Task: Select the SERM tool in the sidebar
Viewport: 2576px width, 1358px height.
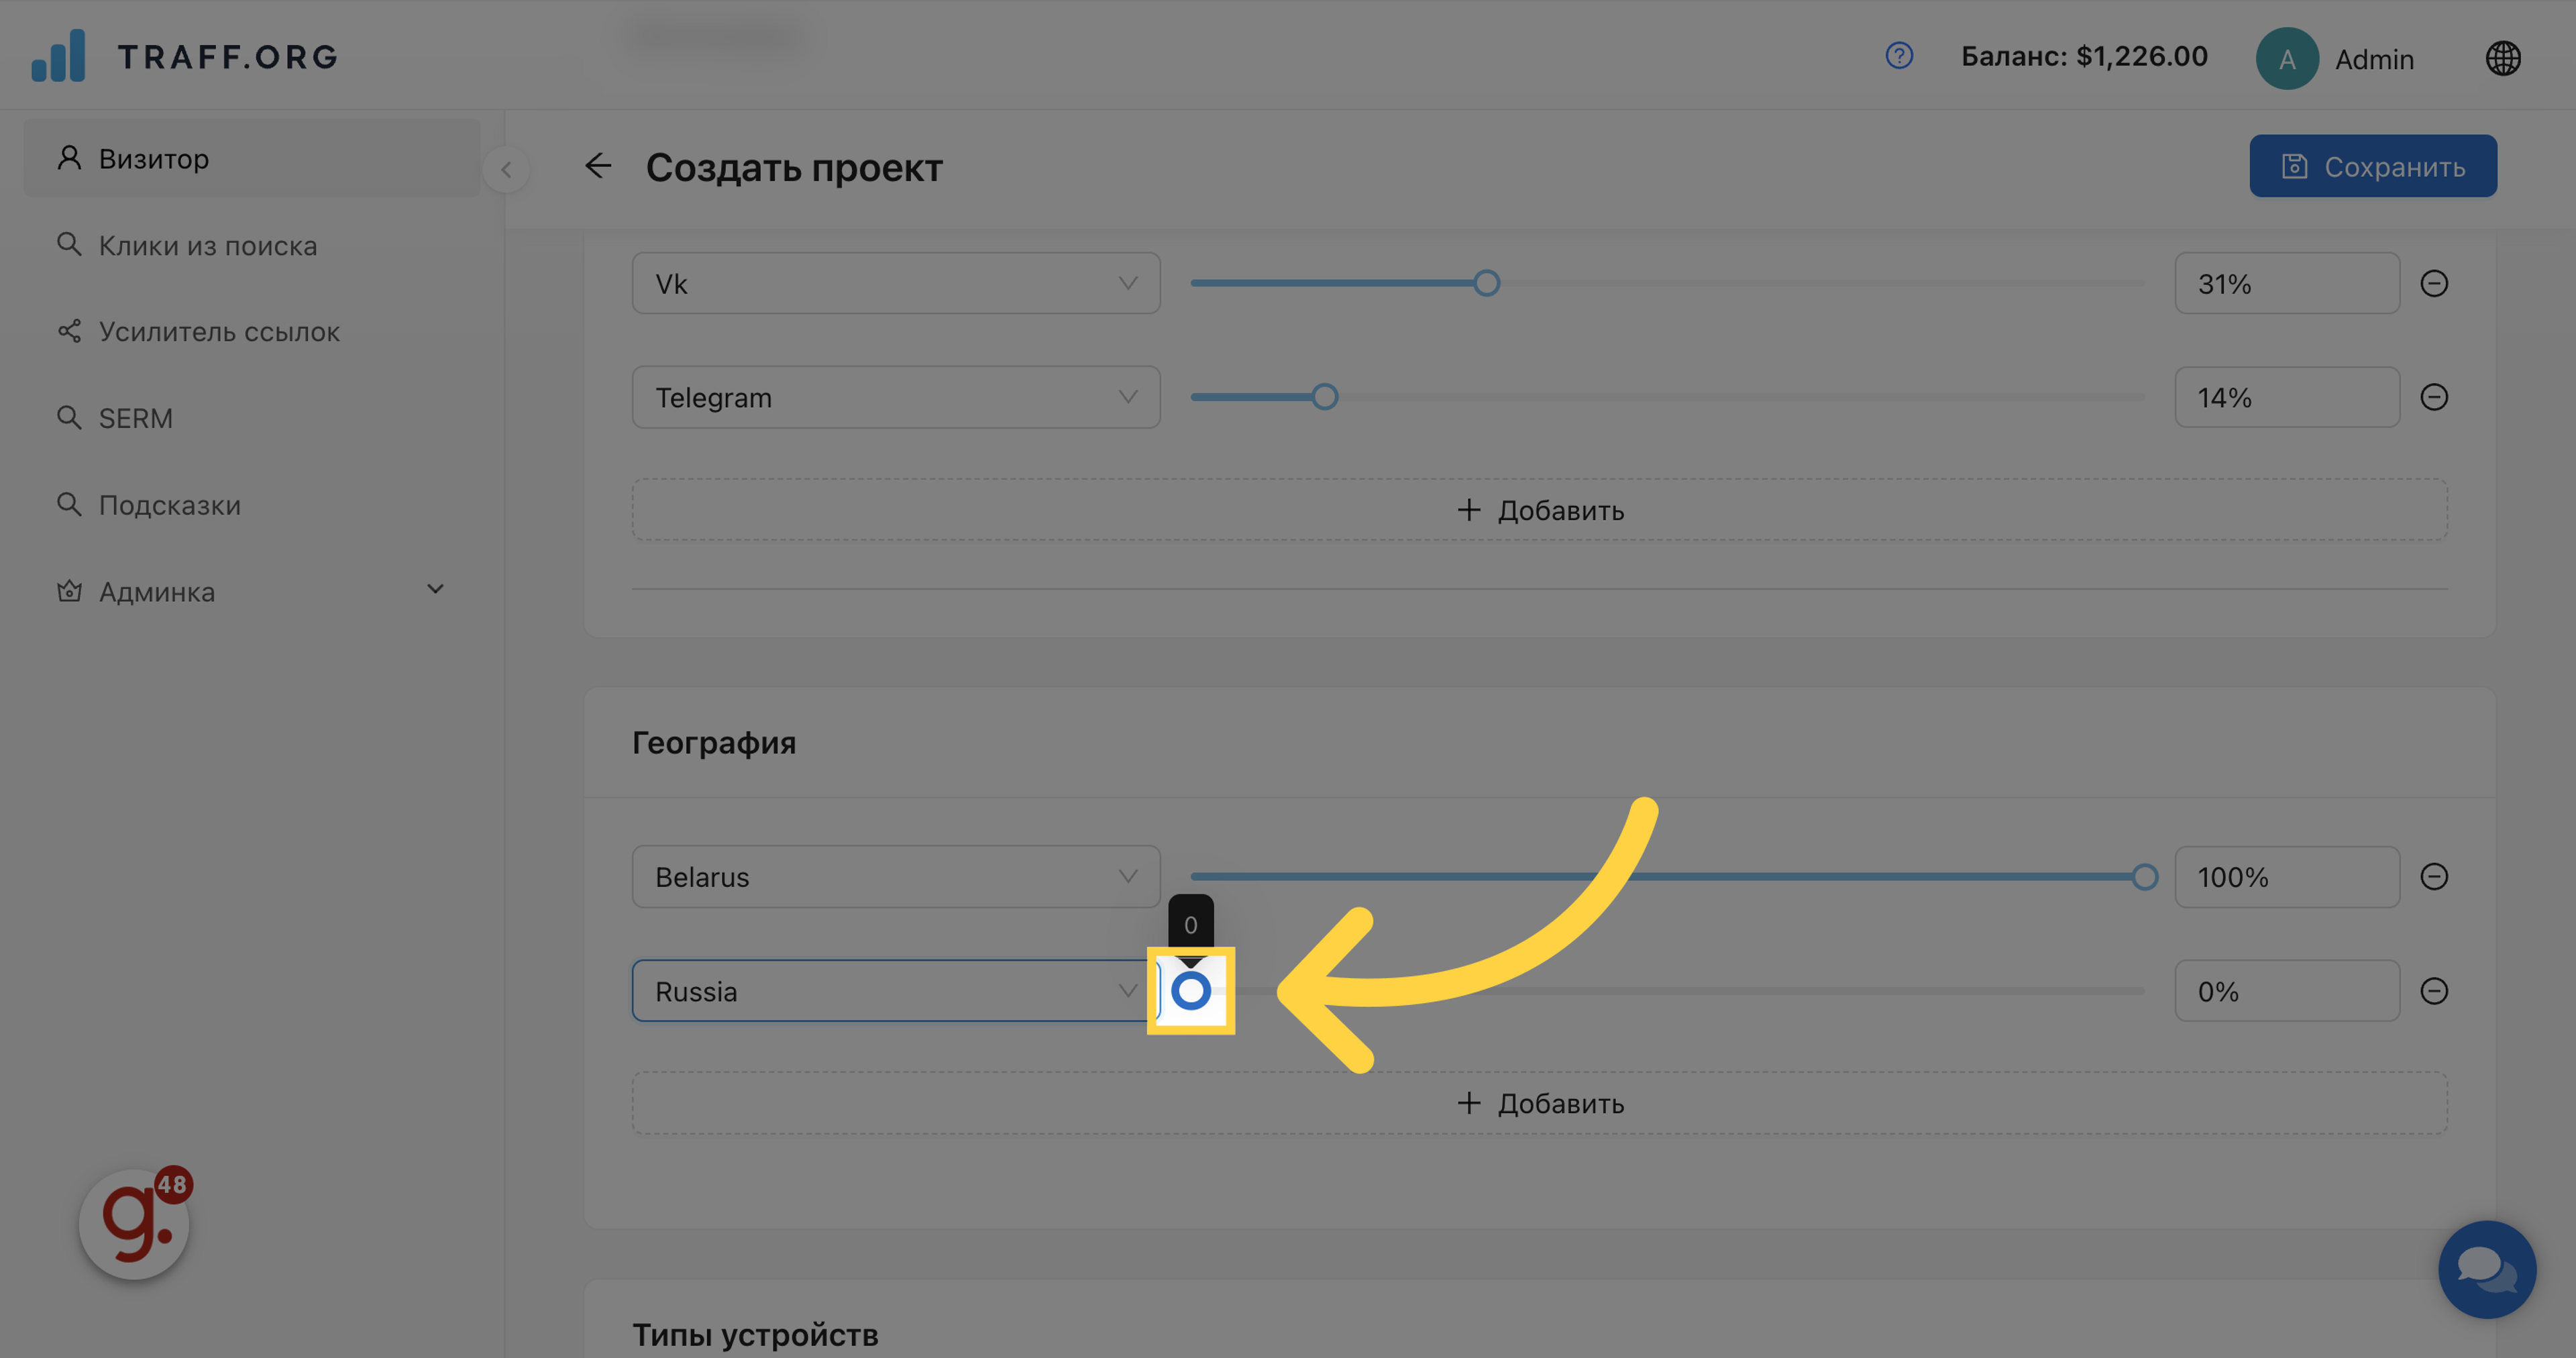Action: 135,418
